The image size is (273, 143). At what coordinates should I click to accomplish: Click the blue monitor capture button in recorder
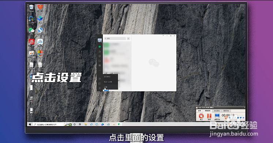tap(217, 116)
